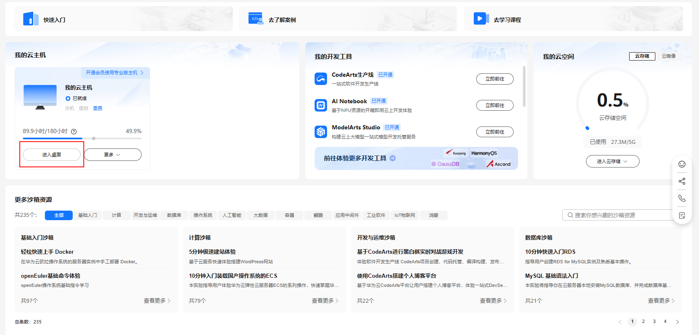Click the phone contact icon in side toolbar
Screen dimensions: 699x335
click(x=682, y=198)
